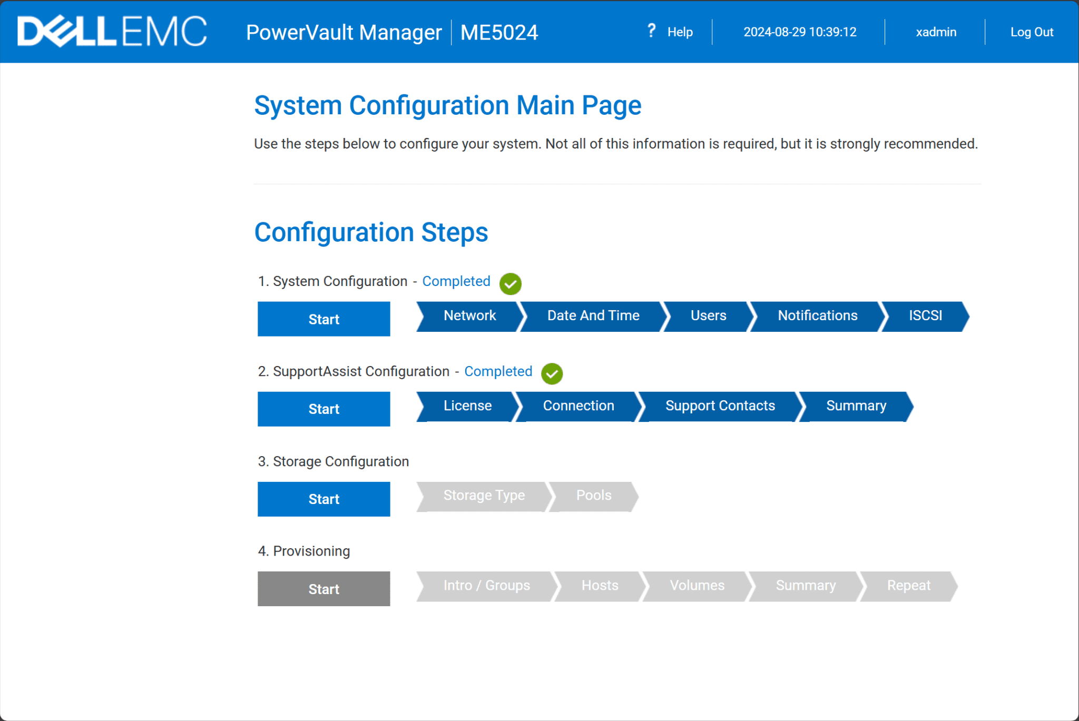The image size is (1079, 721).
Task: Open Help via the question mark icon
Action: [652, 32]
